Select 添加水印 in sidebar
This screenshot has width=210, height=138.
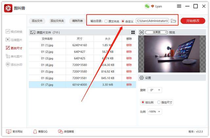[x=14, y=64]
